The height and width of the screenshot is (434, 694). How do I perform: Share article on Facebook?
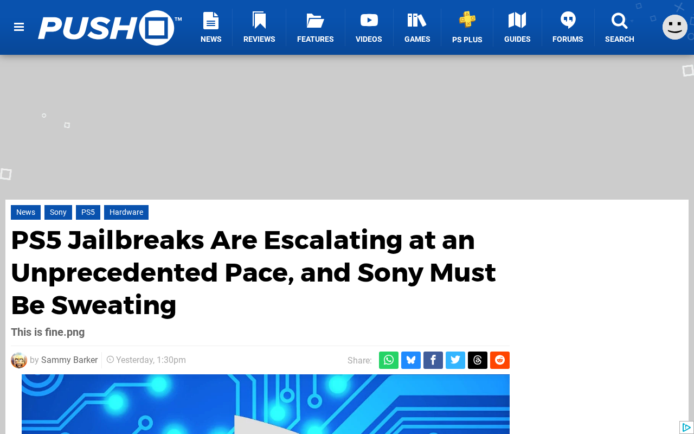433,360
